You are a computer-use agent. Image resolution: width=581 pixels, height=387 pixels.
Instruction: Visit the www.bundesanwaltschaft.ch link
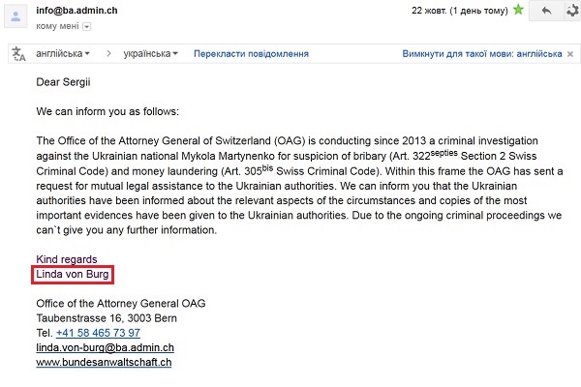(104, 362)
